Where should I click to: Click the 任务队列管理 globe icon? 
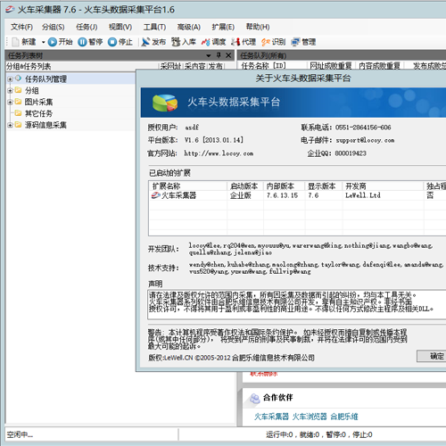pyautogui.click(x=18, y=78)
